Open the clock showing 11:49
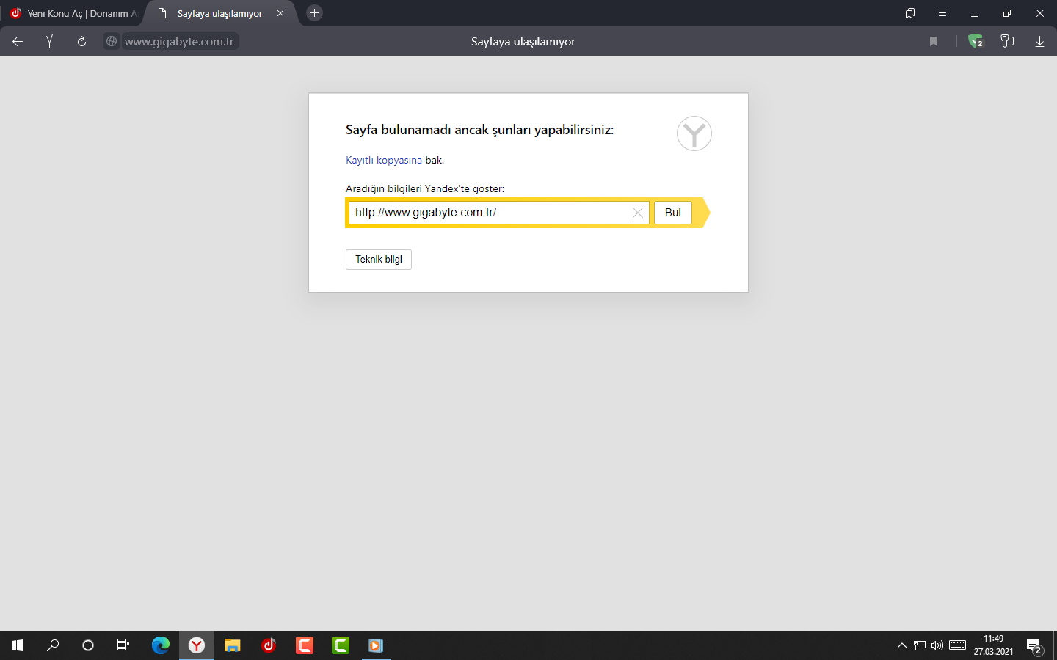 point(994,645)
